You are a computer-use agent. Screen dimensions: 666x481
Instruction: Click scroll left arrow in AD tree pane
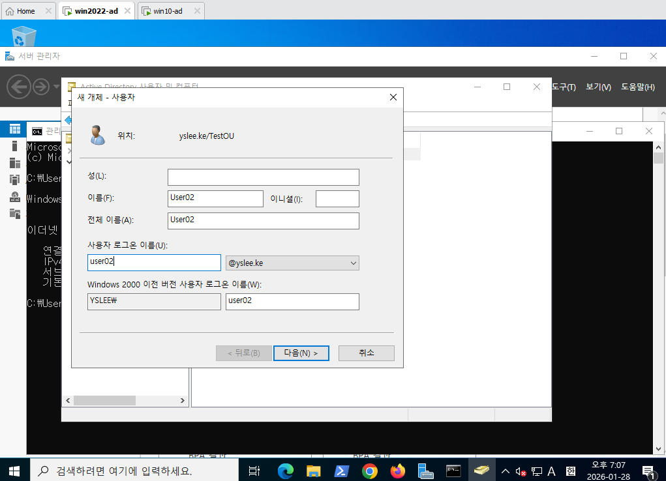pos(68,400)
